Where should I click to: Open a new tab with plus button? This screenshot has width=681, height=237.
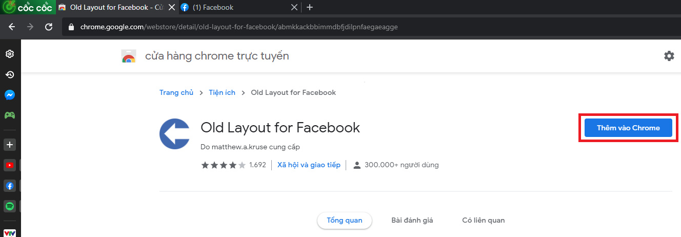click(309, 7)
